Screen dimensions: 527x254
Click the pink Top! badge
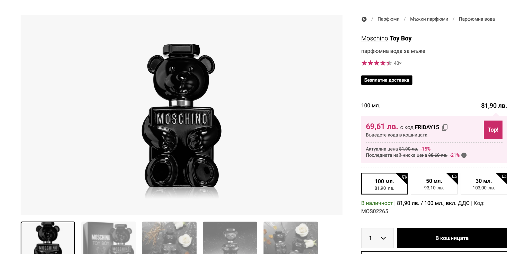(x=493, y=130)
